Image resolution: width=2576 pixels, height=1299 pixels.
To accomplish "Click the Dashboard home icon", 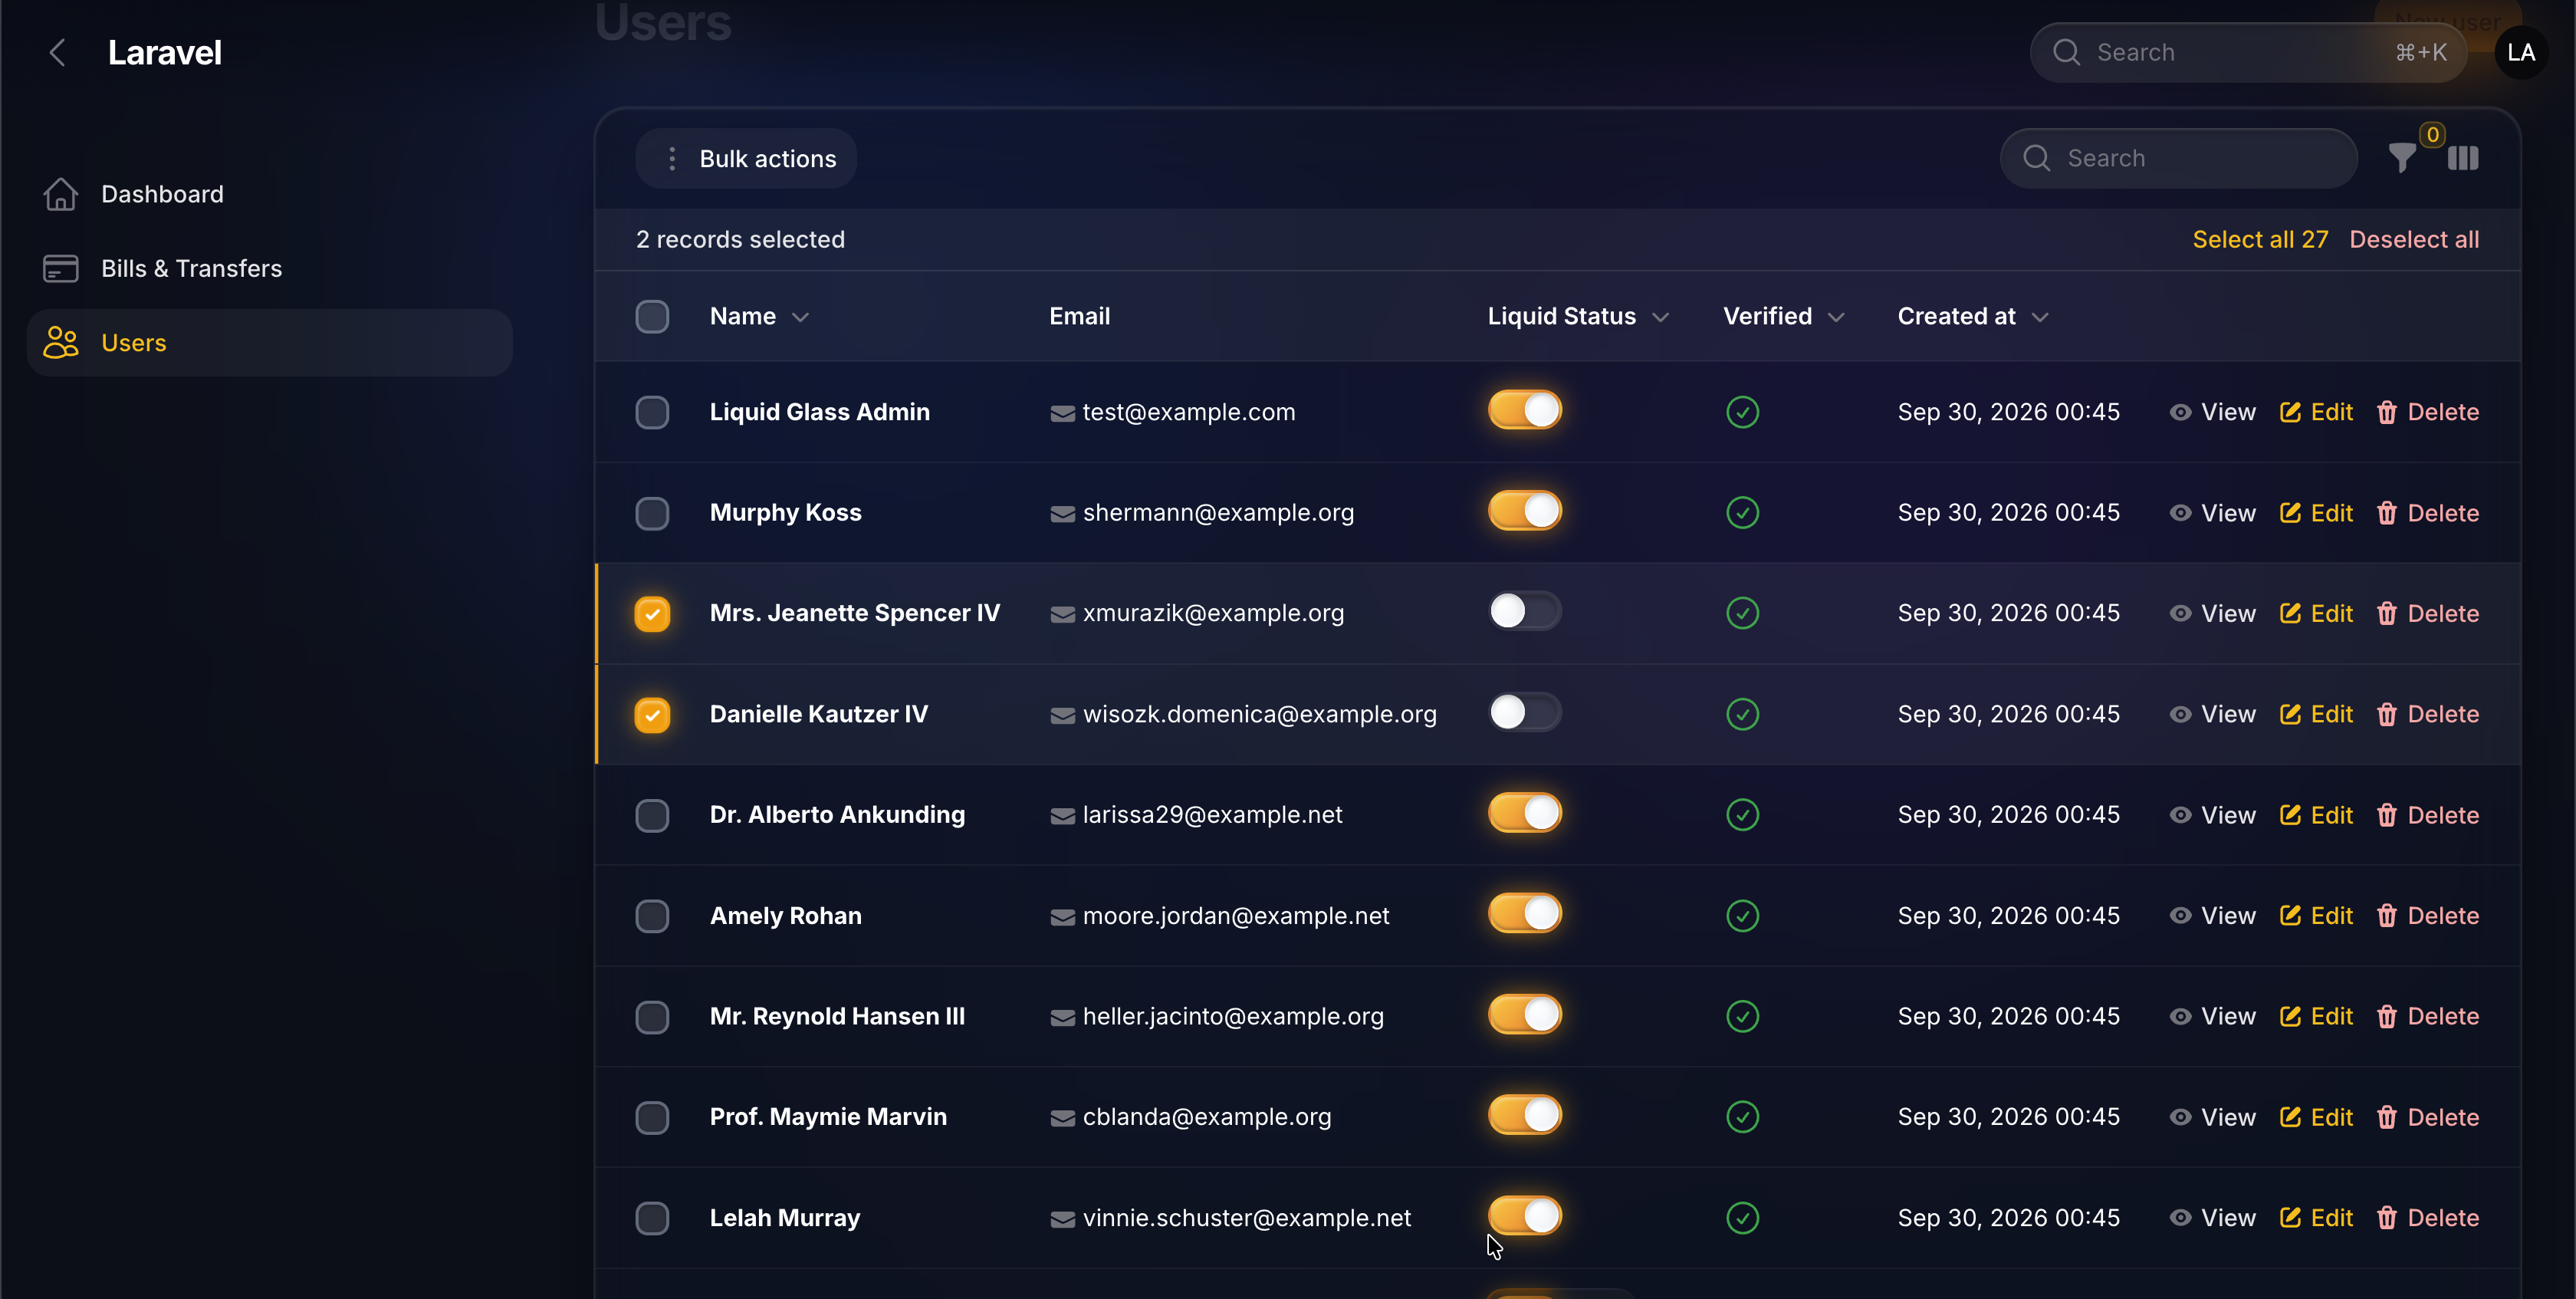I will (61, 194).
